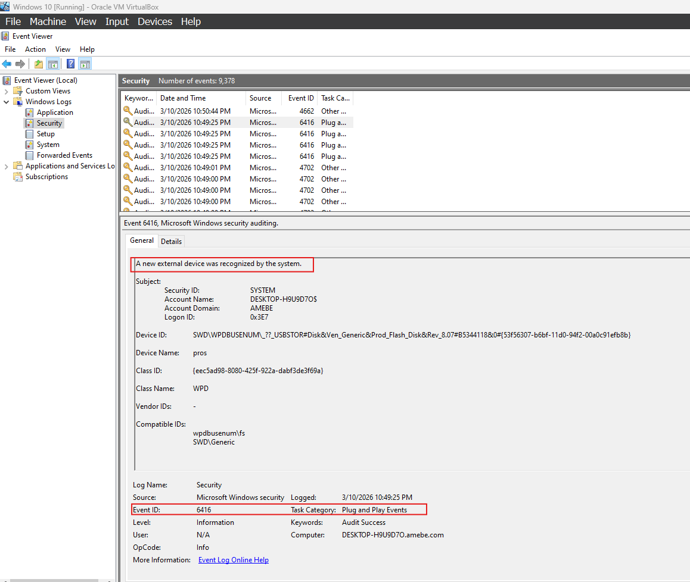690x582 pixels.
Task: Click the key icon of event 4662 row
Action: [x=128, y=111]
